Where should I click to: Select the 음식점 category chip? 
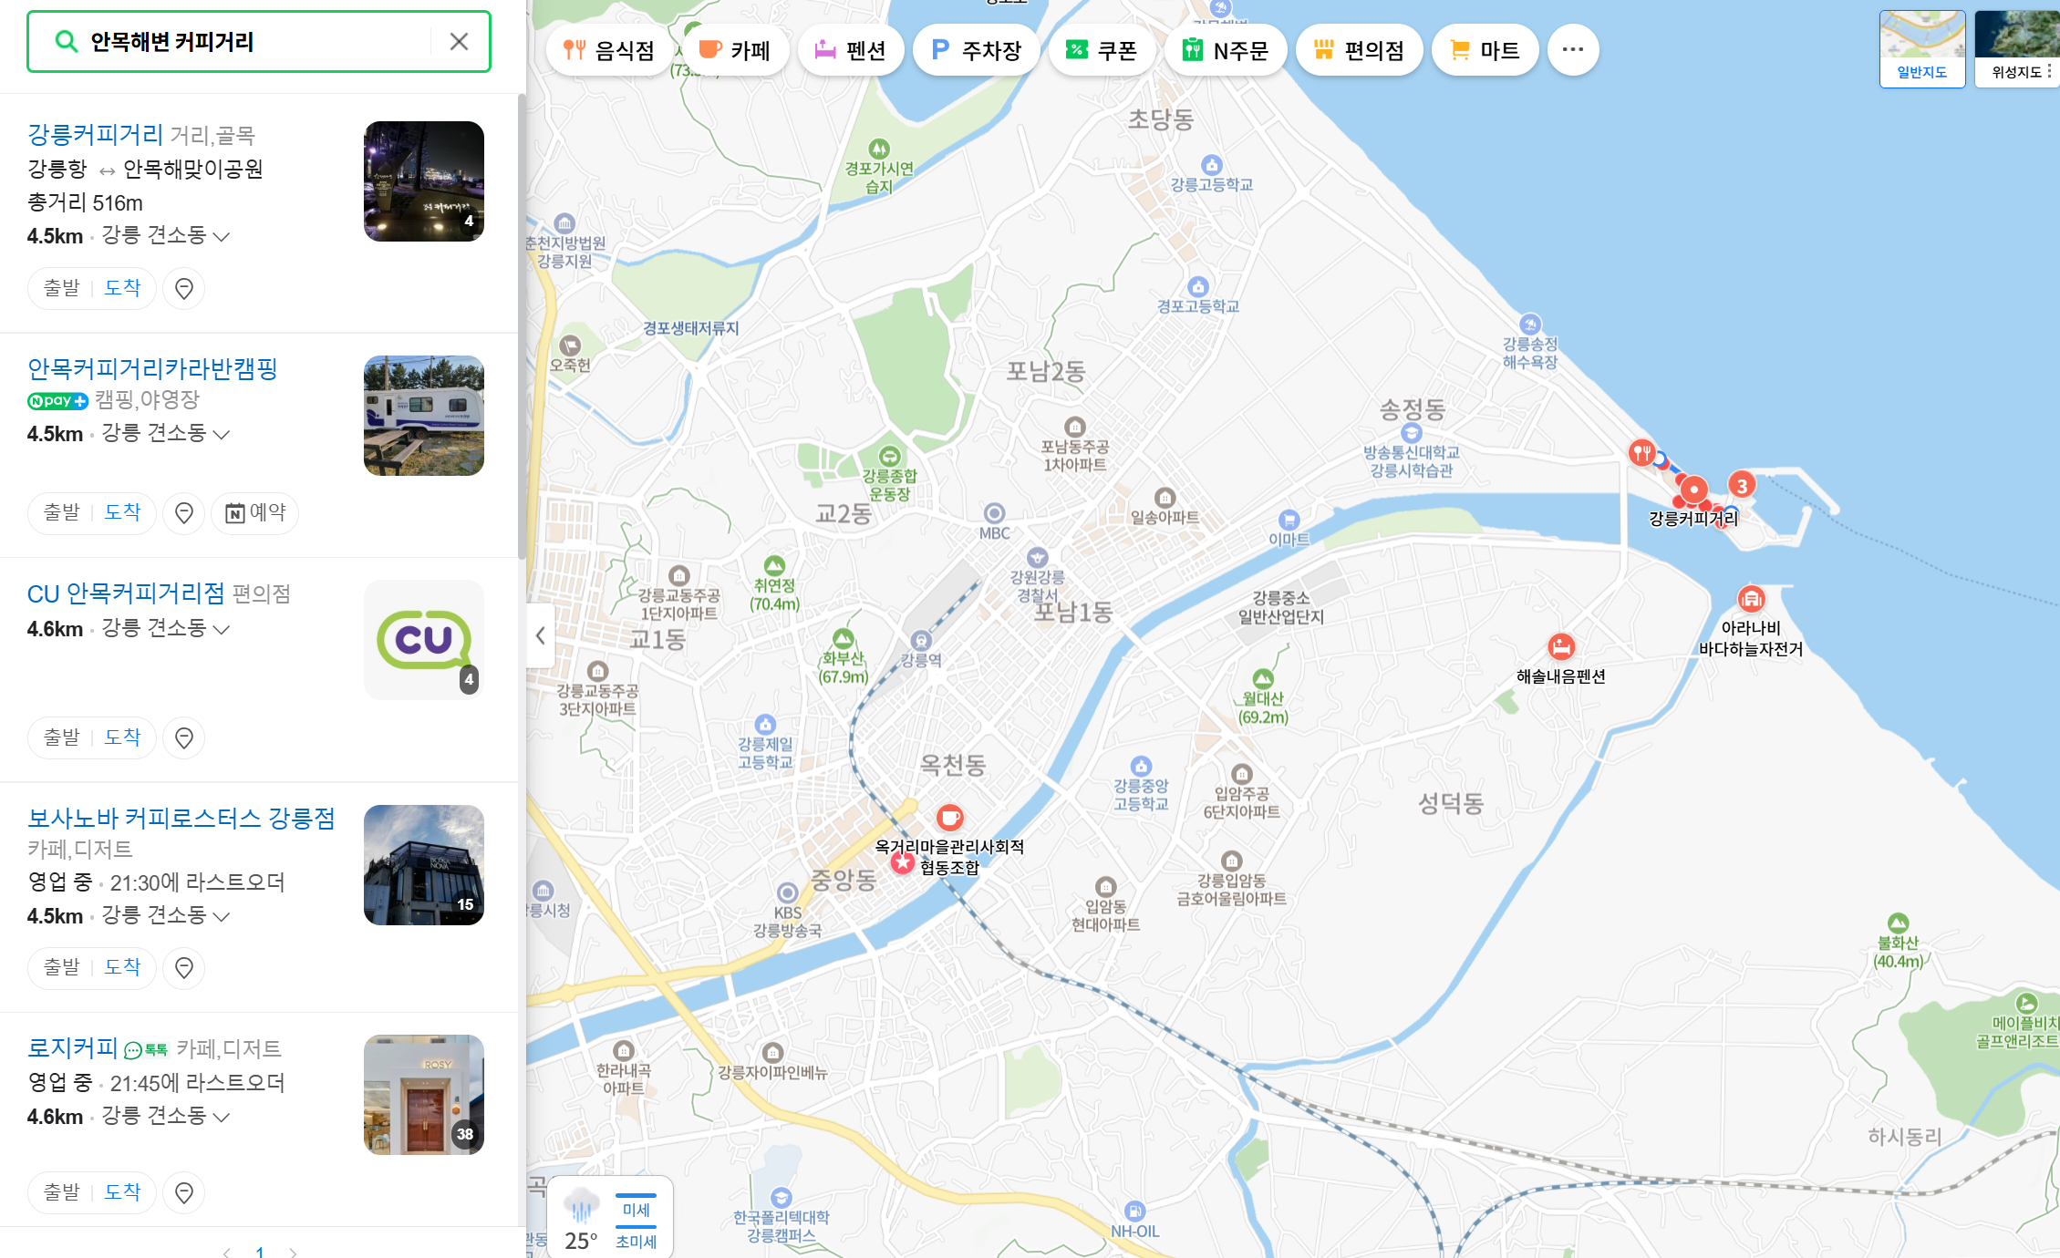(x=609, y=50)
